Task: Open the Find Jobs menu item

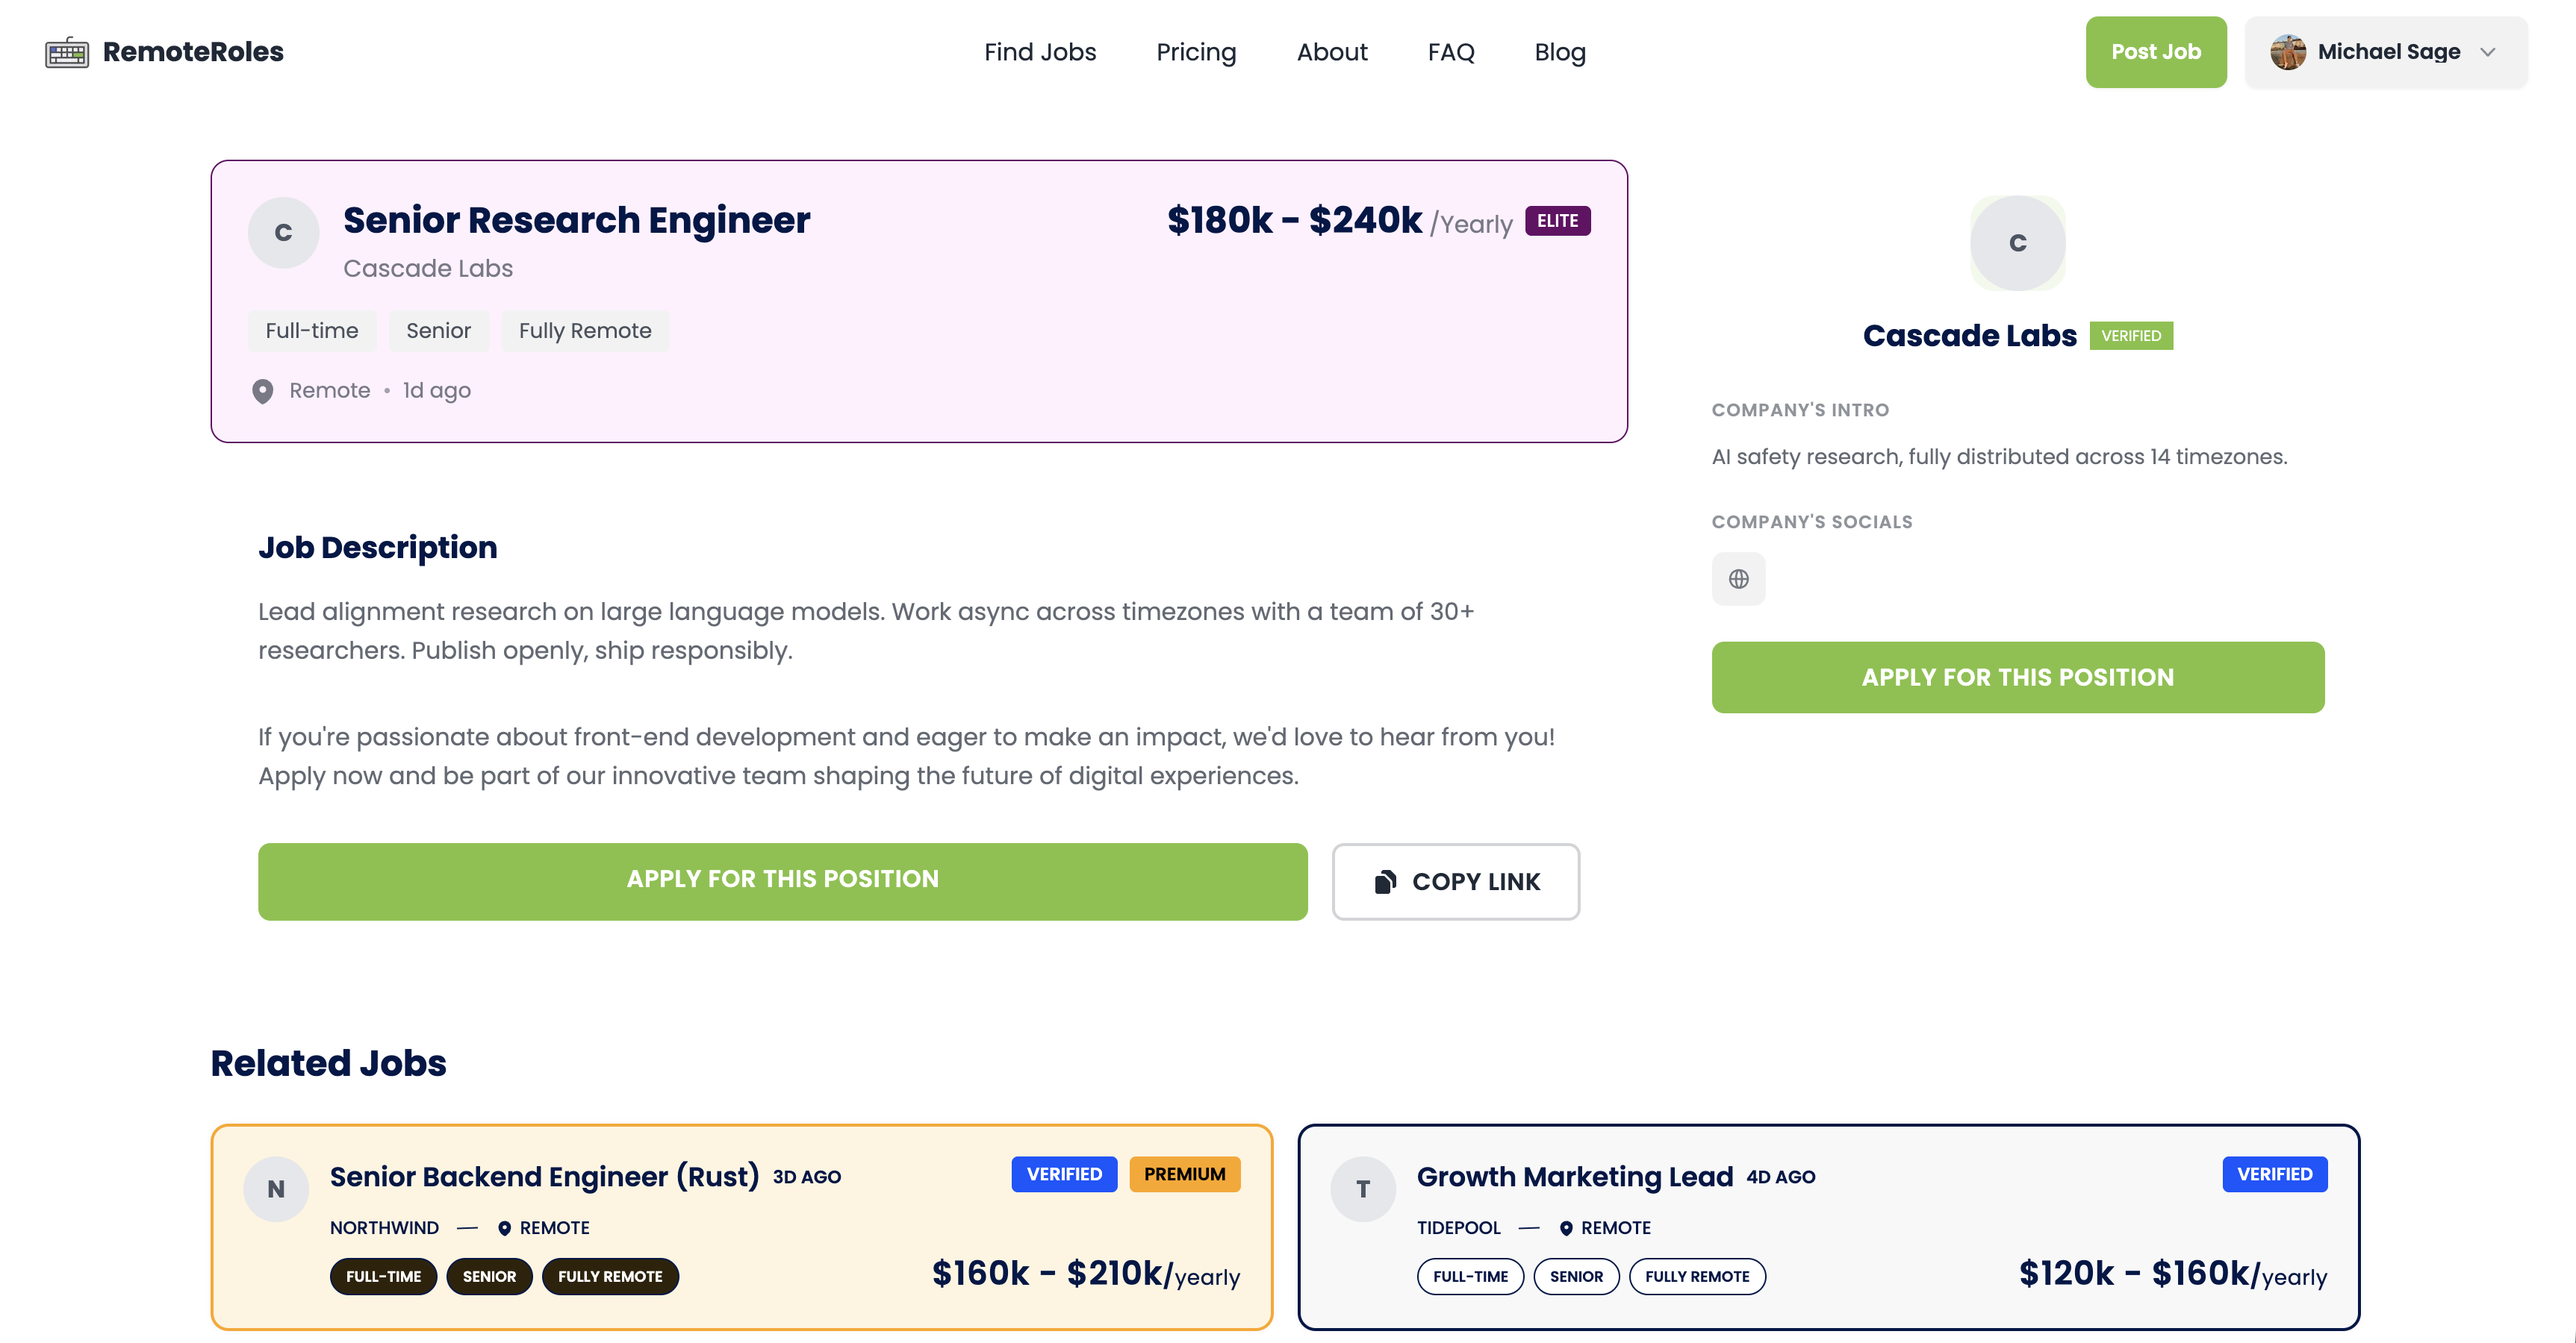Action: pyautogui.click(x=1040, y=52)
